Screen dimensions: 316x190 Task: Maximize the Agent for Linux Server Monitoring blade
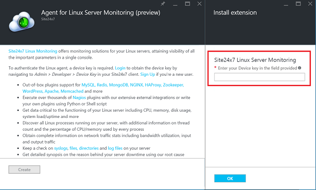tap(187, 4)
